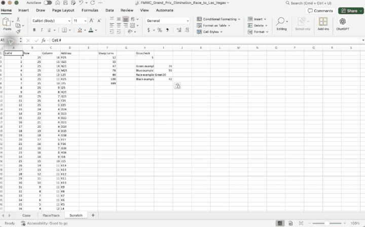
Task: Toggle bold formatting
Action: (34, 30)
